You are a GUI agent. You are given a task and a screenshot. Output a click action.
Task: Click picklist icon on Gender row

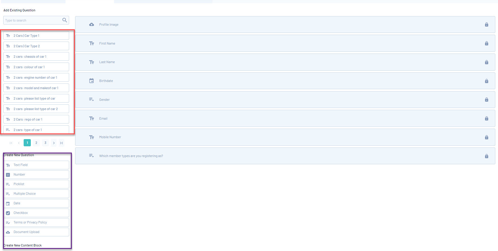coord(92,99)
